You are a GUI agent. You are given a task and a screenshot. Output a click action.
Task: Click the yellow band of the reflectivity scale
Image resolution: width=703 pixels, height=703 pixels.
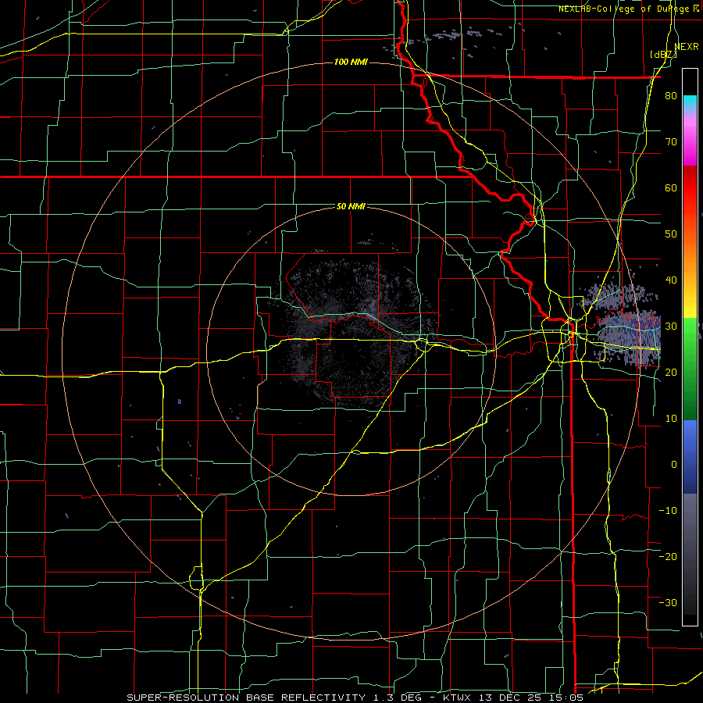pos(690,307)
